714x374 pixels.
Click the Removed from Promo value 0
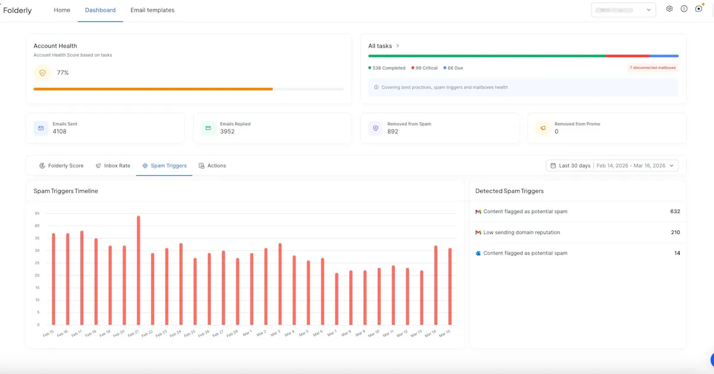tap(556, 131)
